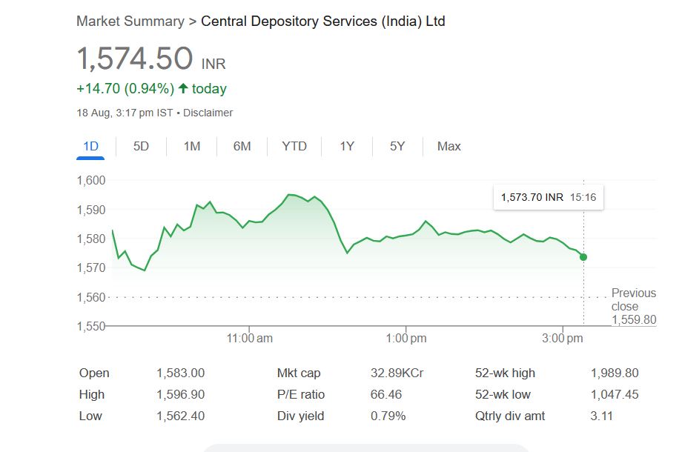Click the 1,574.50 current price

click(x=135, y=59)
